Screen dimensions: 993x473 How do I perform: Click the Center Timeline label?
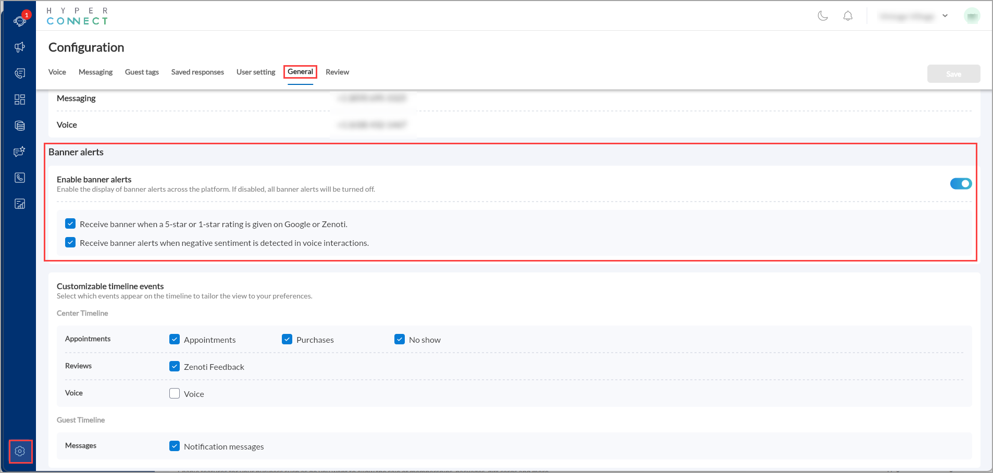tap(82, 313)
